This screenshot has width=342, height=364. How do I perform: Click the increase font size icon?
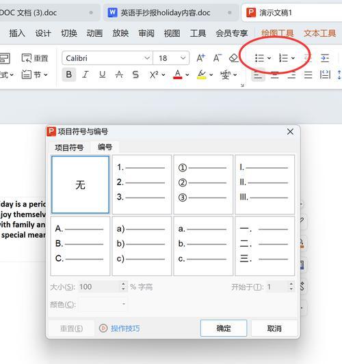pos(200,58)
